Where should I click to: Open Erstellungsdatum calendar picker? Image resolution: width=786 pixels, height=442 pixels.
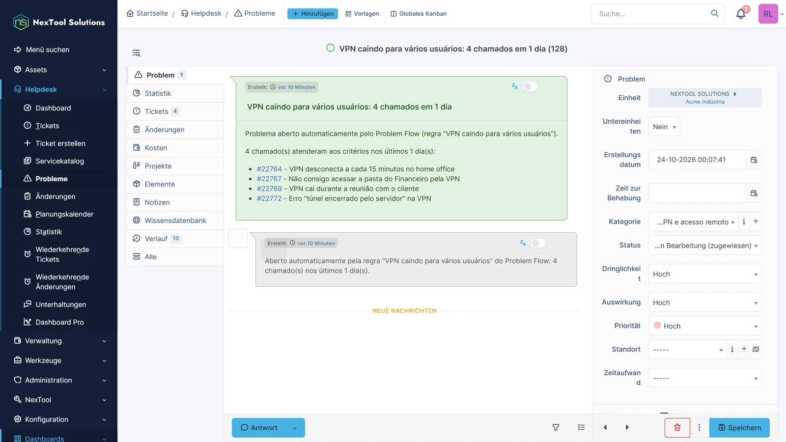pos(754,160)
